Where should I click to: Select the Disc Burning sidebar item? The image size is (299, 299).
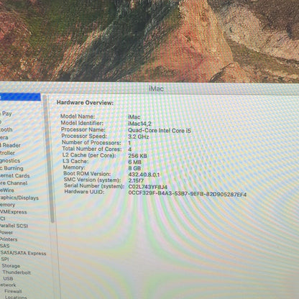11,168
